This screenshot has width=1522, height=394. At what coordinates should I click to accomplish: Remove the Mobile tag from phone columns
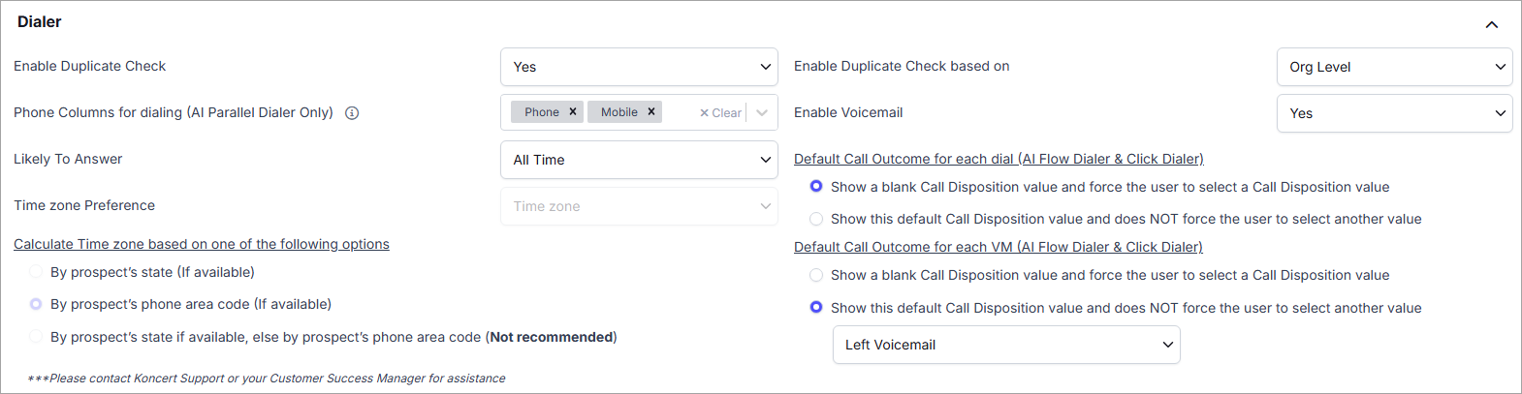[x=651, y=112]
